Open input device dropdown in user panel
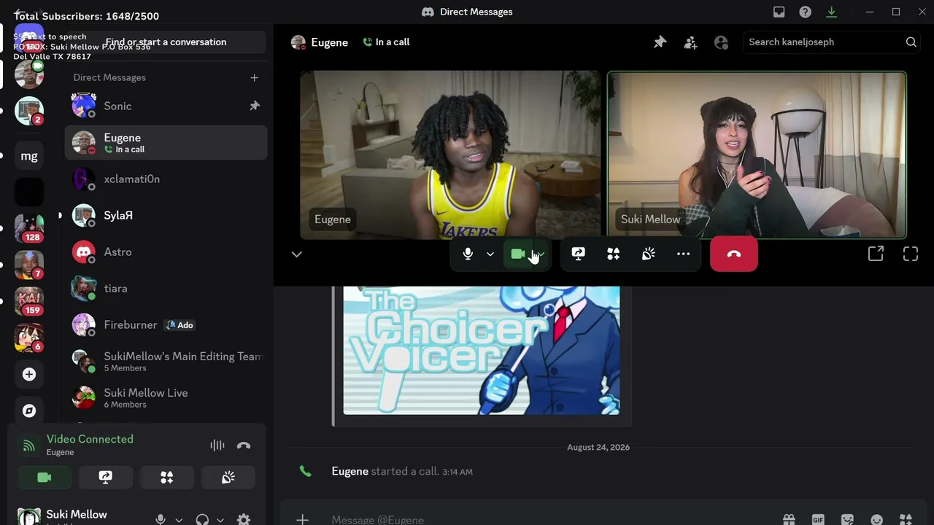934x525 pixels. point(179,520)
